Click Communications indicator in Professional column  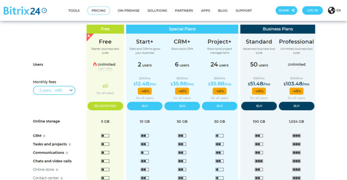[x=296, y=153]
